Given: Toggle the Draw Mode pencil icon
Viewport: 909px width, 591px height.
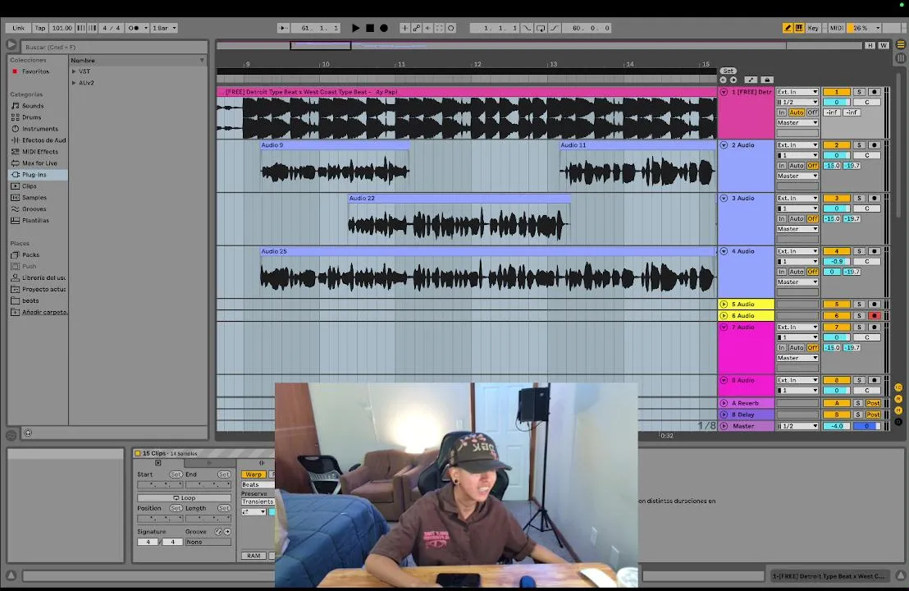Looking at the screenshot, I should [788, 28].
